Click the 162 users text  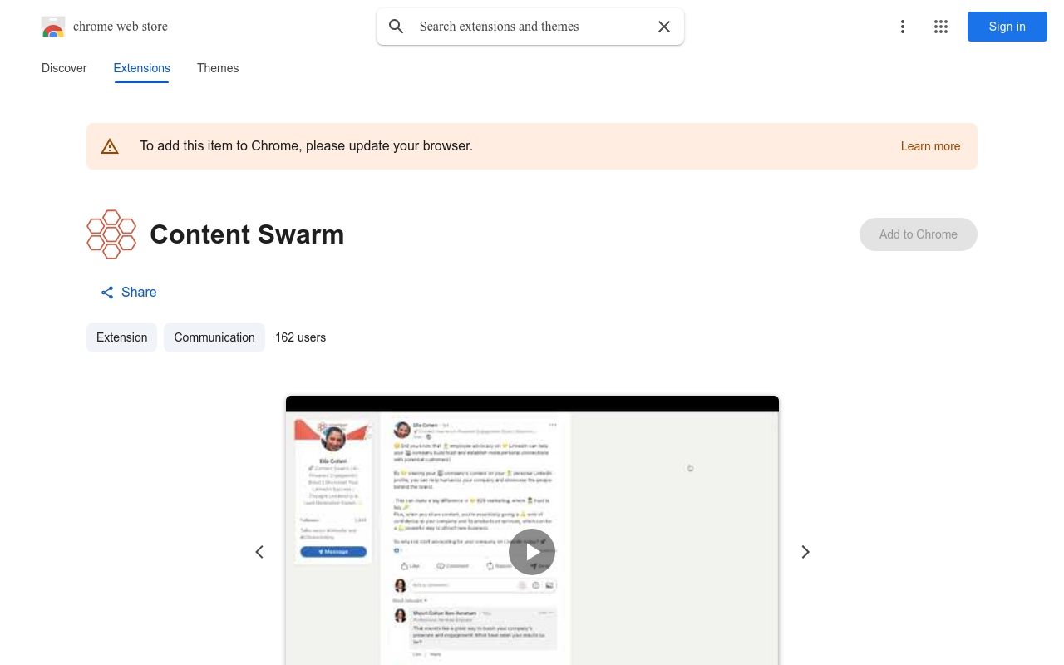(x=301, y=337)
